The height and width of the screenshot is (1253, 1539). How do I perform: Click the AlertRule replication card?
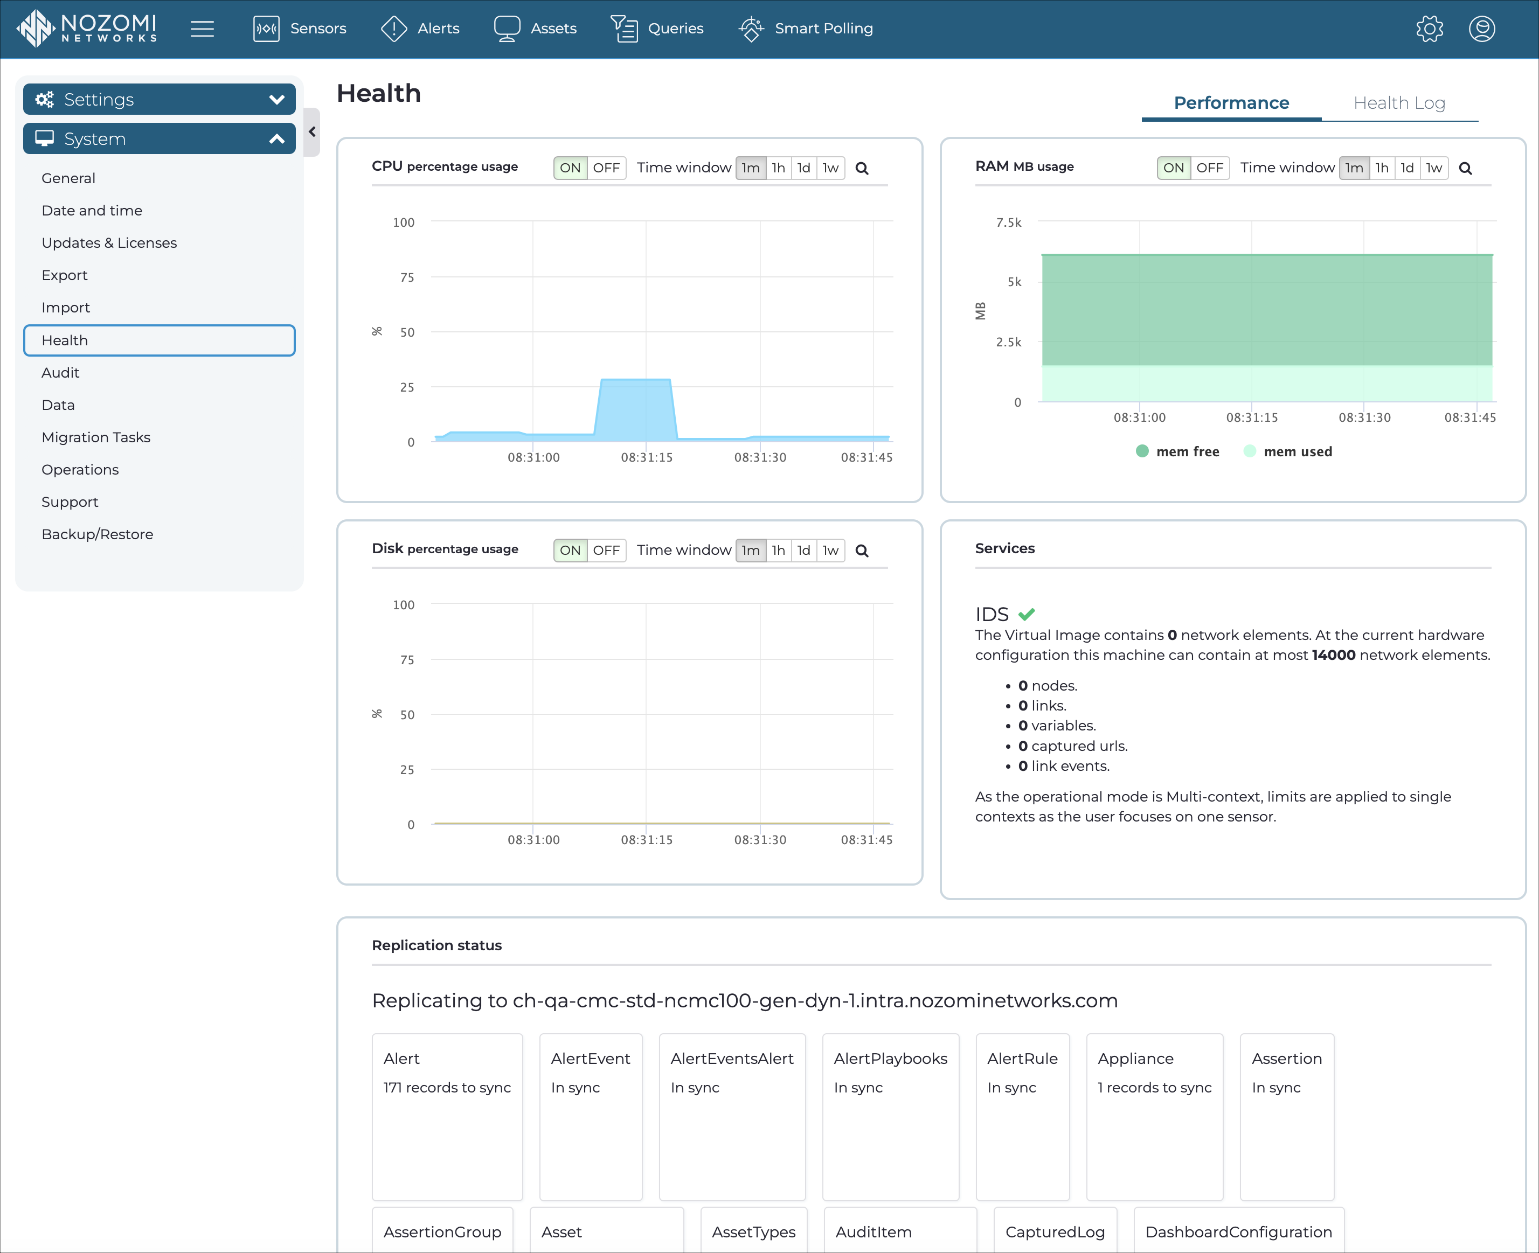[1022, 1117]
